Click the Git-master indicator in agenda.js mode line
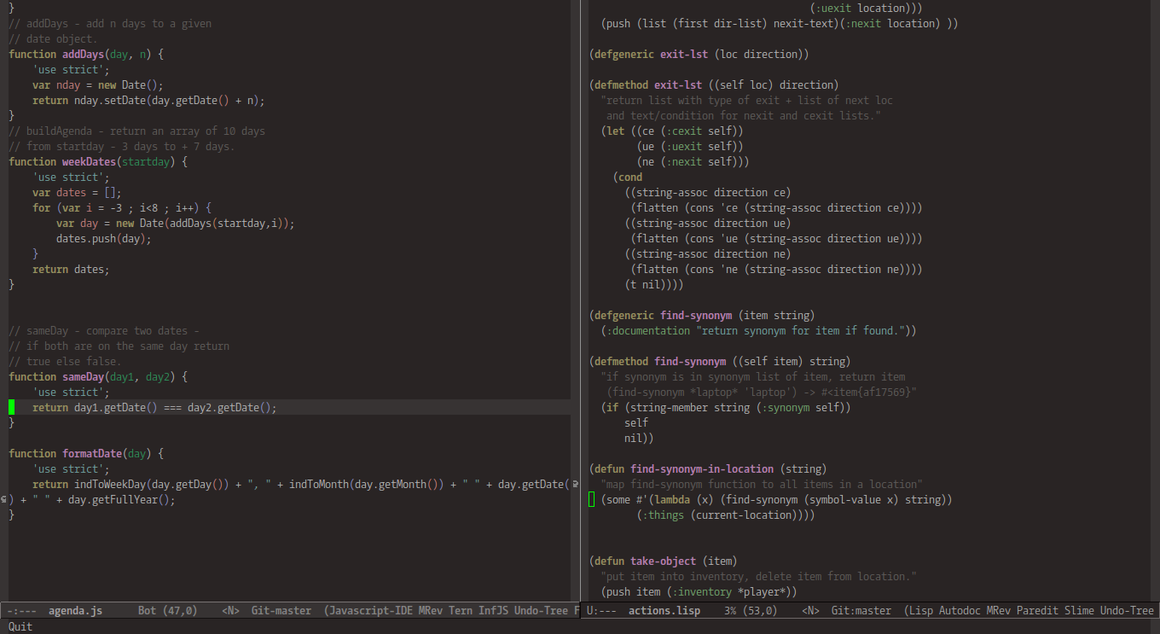This screenshot has width=1160, height=634. coord(281,611)
